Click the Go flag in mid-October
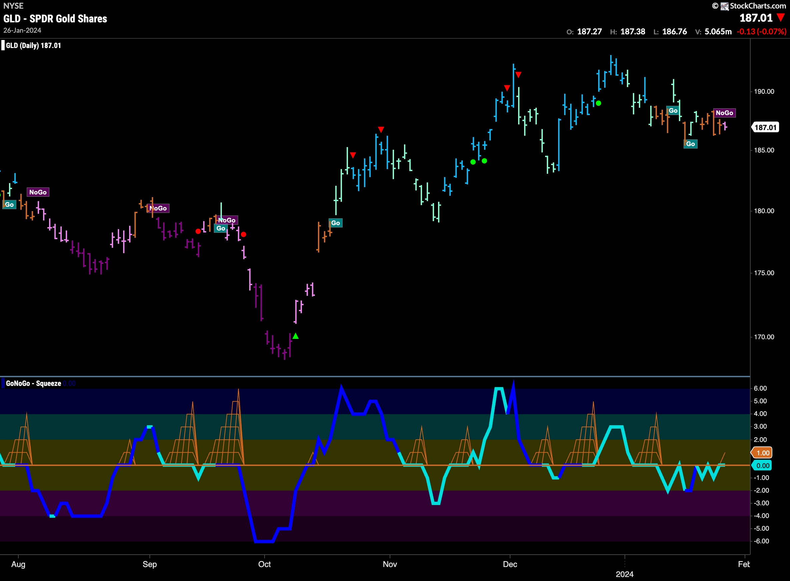This screenshot has width=790, height=581. (336, 223)
